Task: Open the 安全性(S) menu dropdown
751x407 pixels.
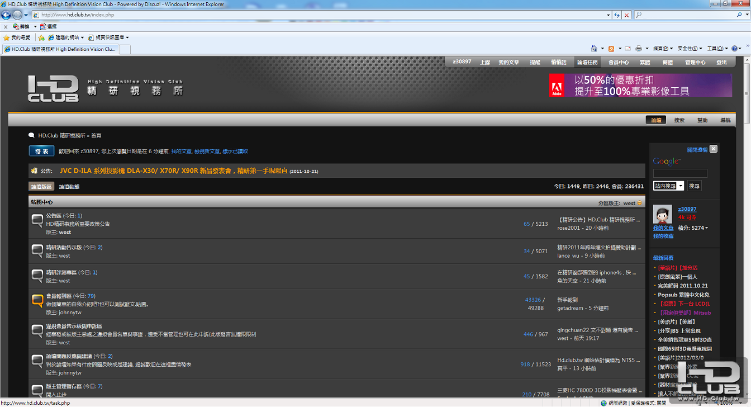Action: [690, 49]
